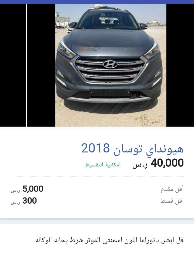Viewport: 194px width, 254px height.
Task: Tap the adjacent gallery image strip at left edge
Action: [13, 65]
